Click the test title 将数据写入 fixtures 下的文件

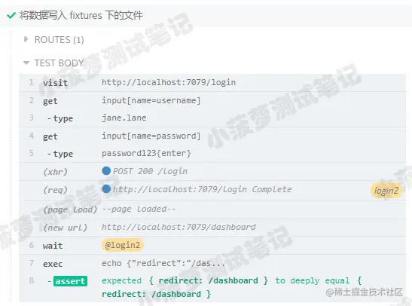(81, 15)
